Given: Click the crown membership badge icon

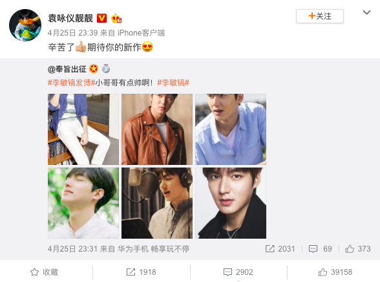Looking at the screenshot, I should 116,18.
